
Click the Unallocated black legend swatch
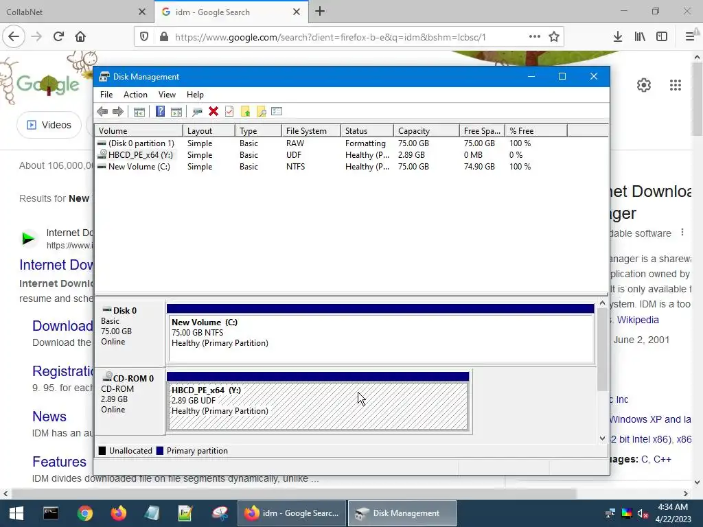pyautogui.click(x=102, y=451)
